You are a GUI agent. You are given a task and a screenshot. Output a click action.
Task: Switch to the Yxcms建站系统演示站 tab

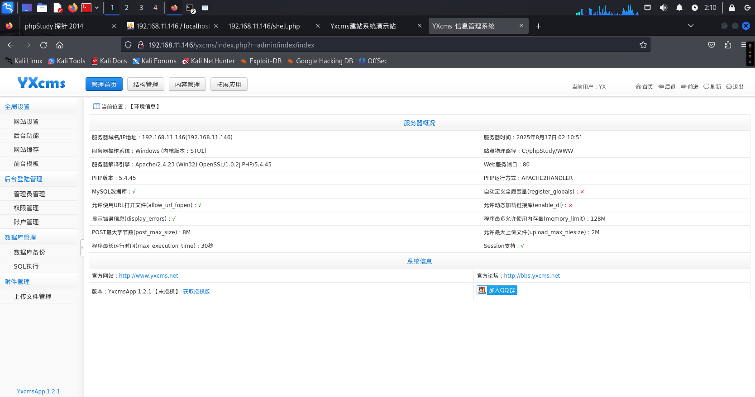(363, 26)
